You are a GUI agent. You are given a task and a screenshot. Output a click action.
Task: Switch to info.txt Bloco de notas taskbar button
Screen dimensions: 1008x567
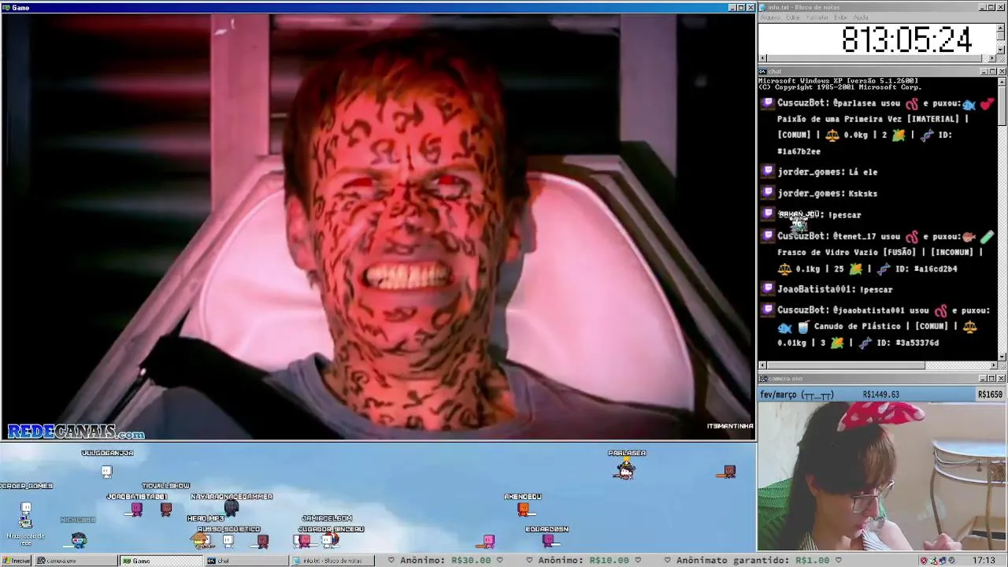(x=333, y=561)
